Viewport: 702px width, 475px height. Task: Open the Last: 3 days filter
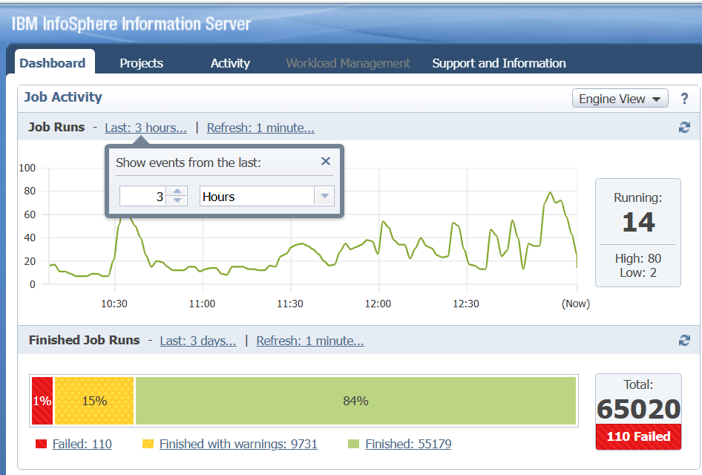point(198,341)
